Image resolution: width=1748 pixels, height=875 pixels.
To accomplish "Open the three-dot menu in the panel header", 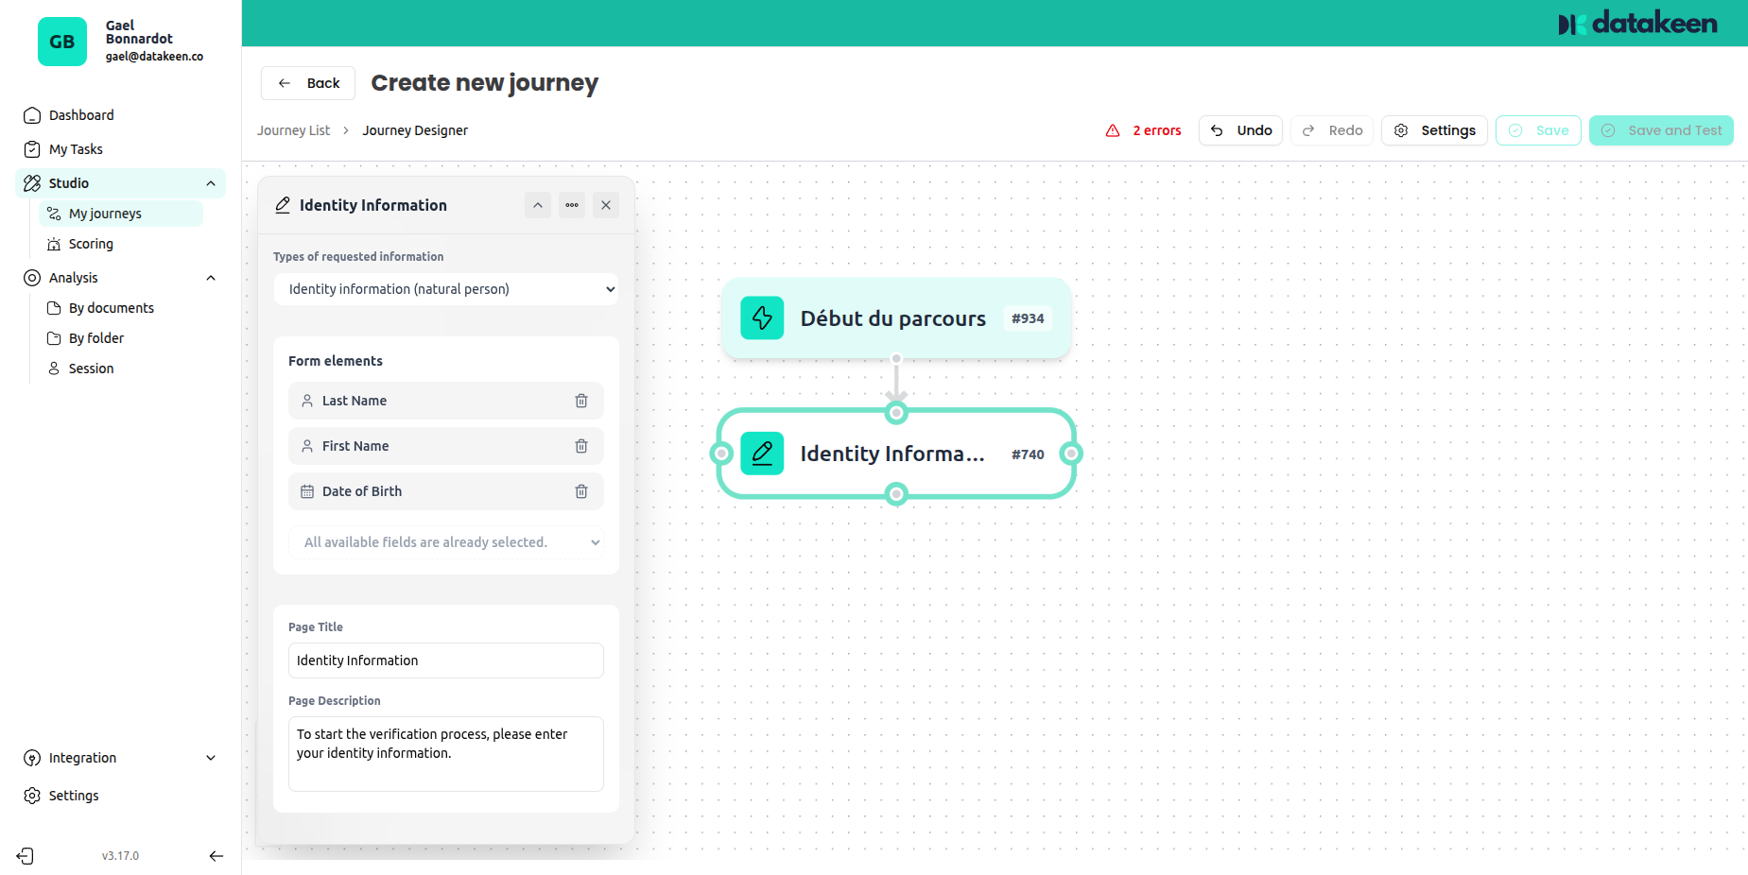I will coord(571,204).
